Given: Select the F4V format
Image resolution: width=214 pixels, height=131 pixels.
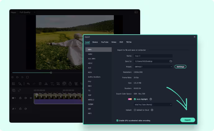Looking at the screenshot, I should pyautogui.click(x=98, y=82).
